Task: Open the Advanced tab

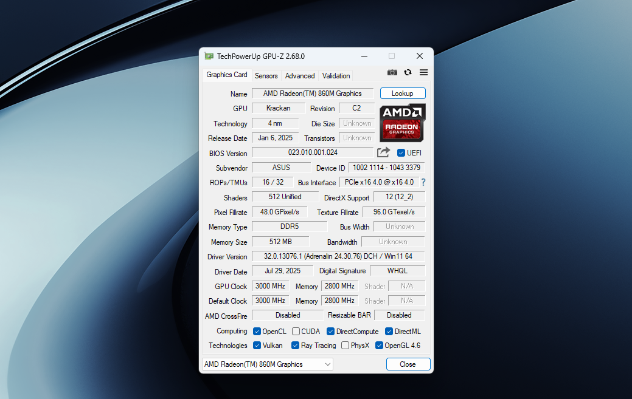Action: pyautogui.click(x=300, y=76)
